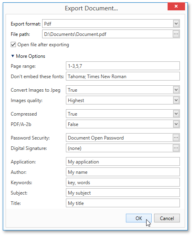Click the Export Document title bar text
The width and height of the screenshot is (193, 236).
[91, 8]
